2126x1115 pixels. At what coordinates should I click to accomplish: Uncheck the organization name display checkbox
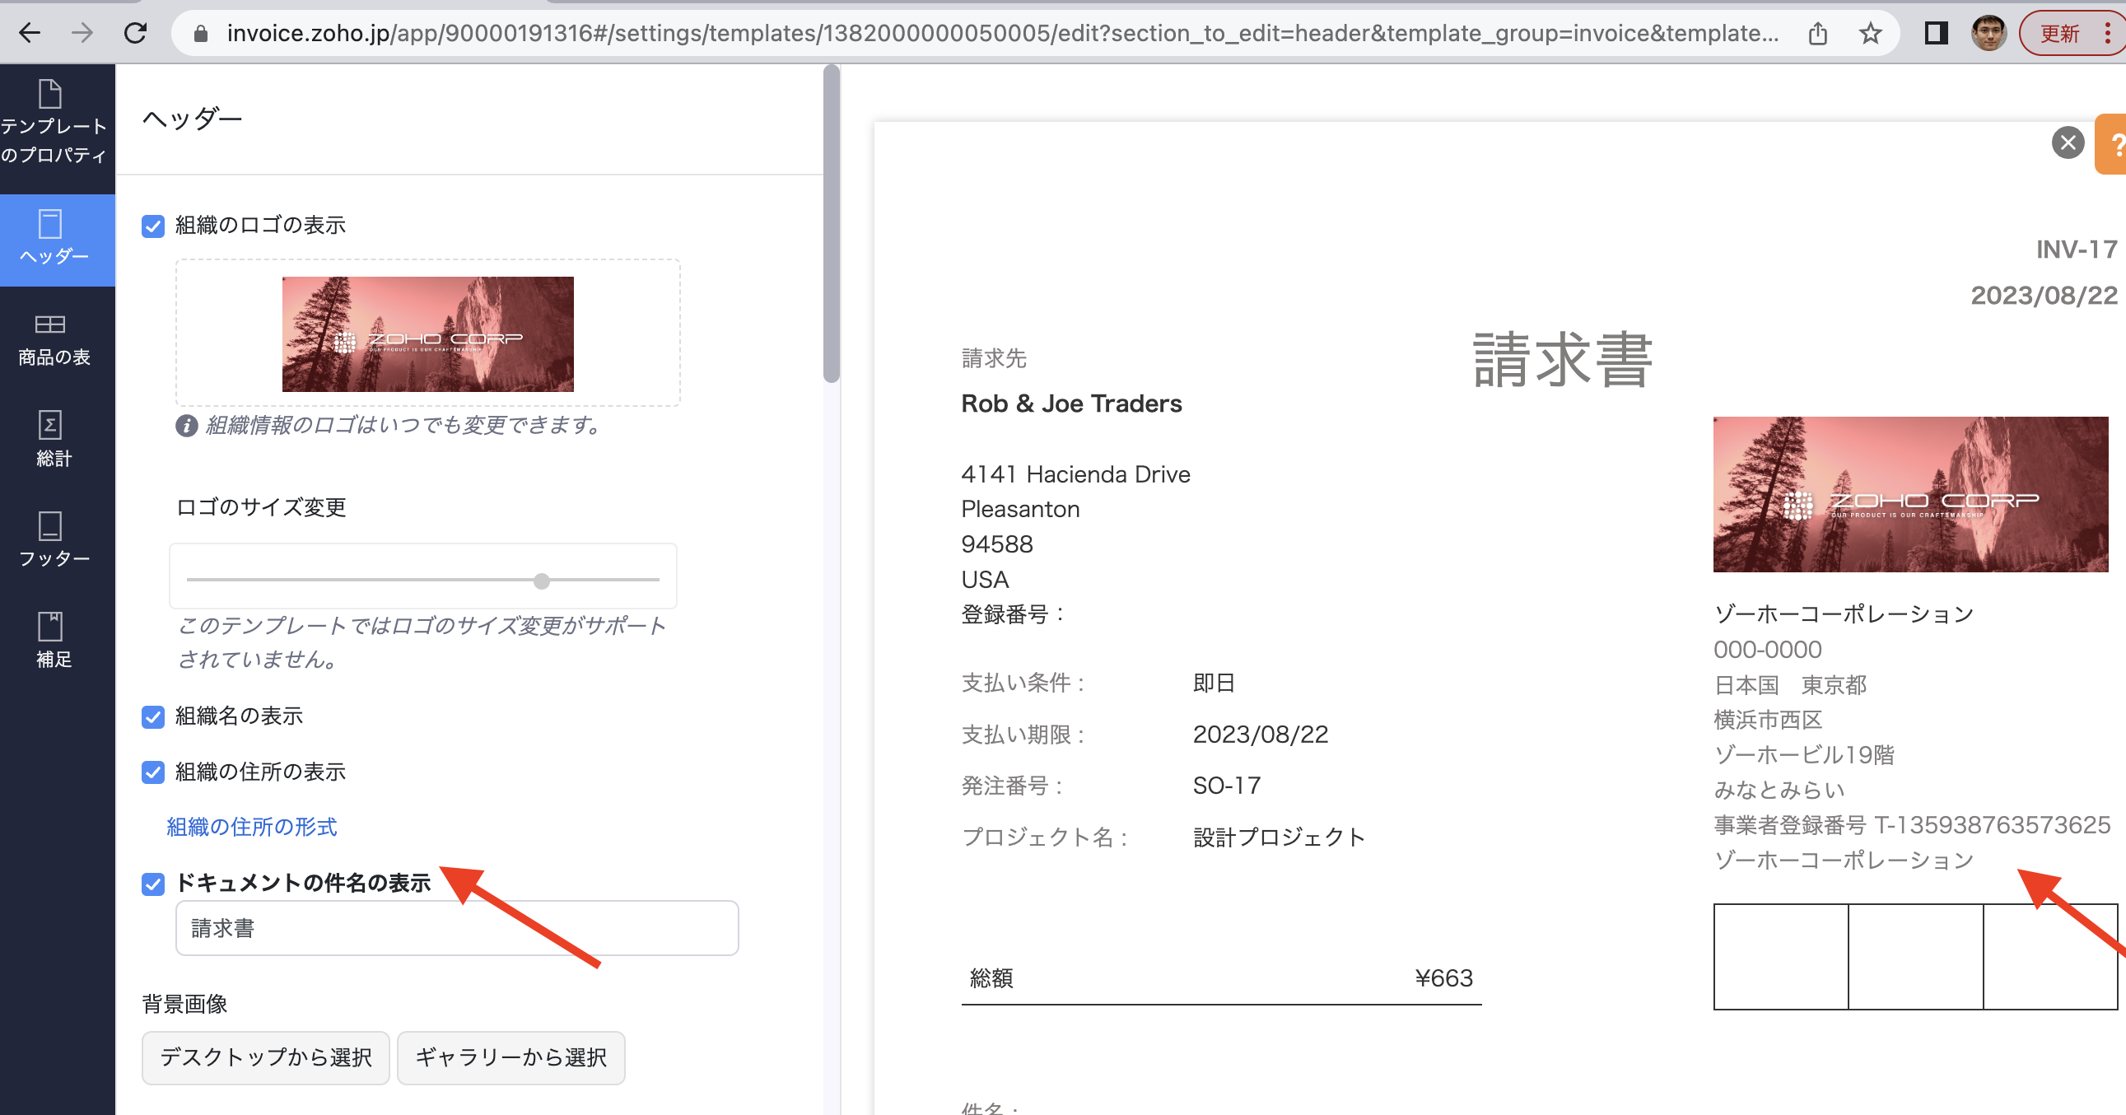coord(153,716)
